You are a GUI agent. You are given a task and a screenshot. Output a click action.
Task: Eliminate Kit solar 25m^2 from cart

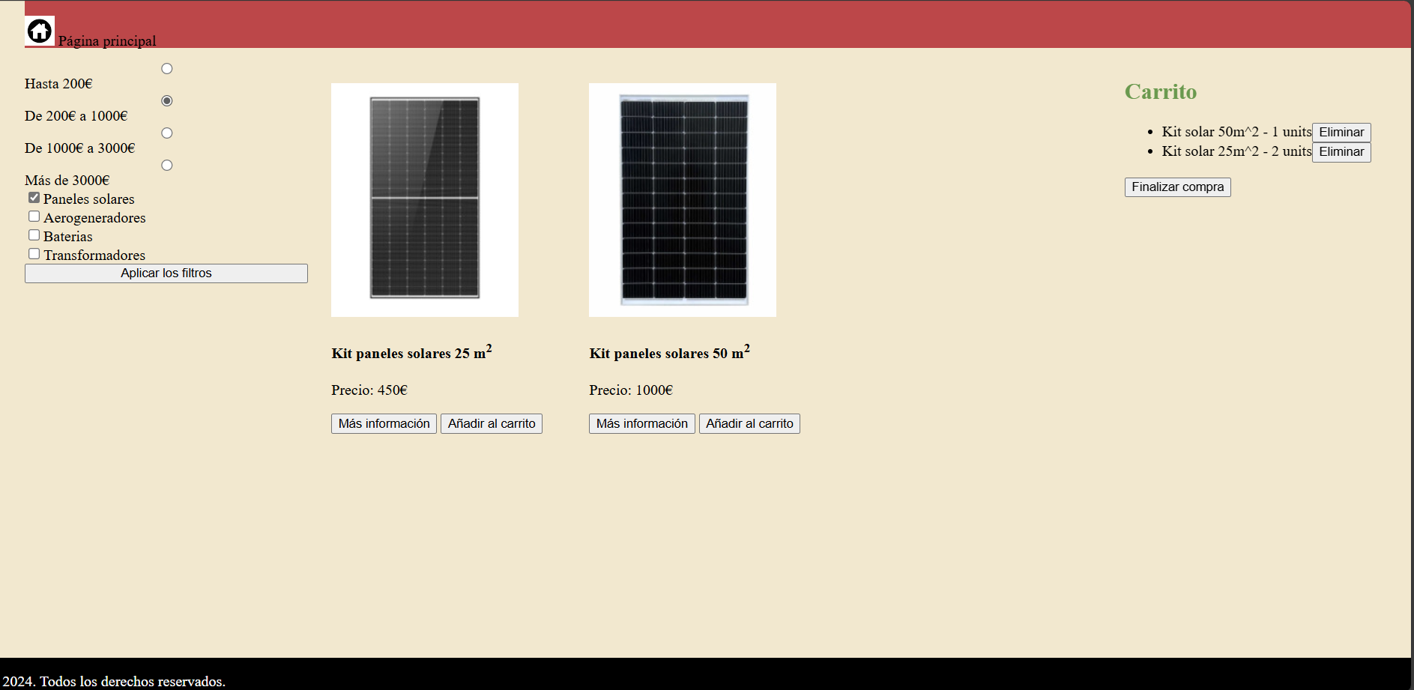tap(1341, 152)
